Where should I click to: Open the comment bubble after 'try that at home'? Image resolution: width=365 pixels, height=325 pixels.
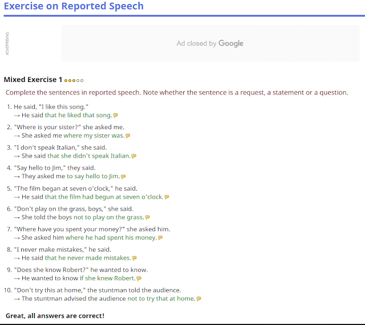click(x=198, y=299)
